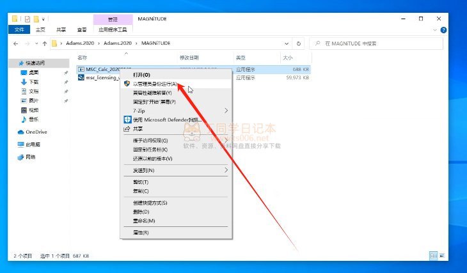
Task: Click the 688 KB size cell
Action: (x=301, y=69)
